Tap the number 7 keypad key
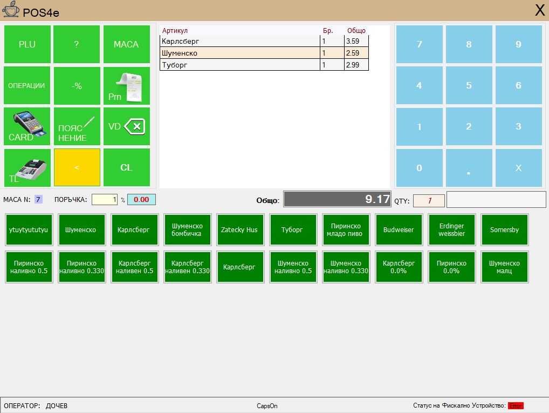This screenshot has width=549, height=413. click(x=419, y=44)
